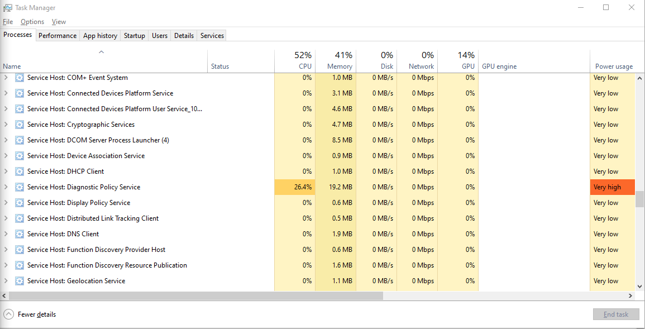
Task: Expand Service Host: Geolocation Service
Action: [x=6, y=281]
